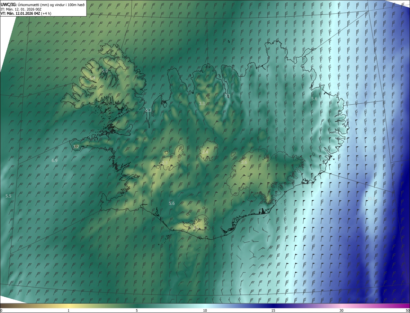Click the '50' label ending the color scale

coord(407,310)
